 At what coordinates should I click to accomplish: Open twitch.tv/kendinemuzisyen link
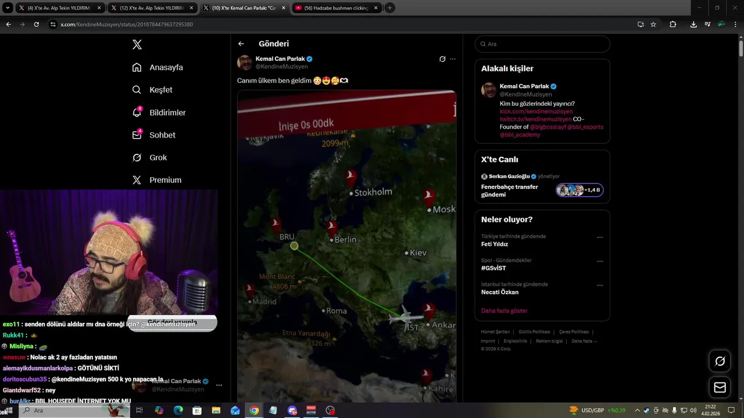tap(535, 119)
